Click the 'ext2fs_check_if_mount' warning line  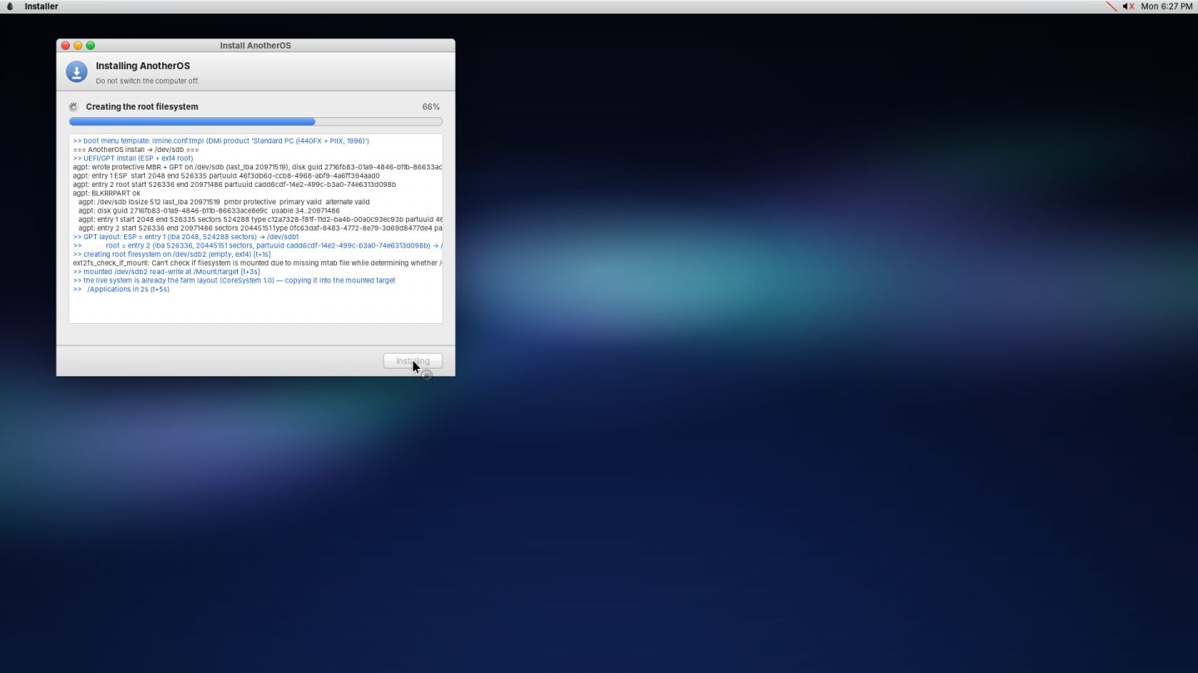click(258, 263)
